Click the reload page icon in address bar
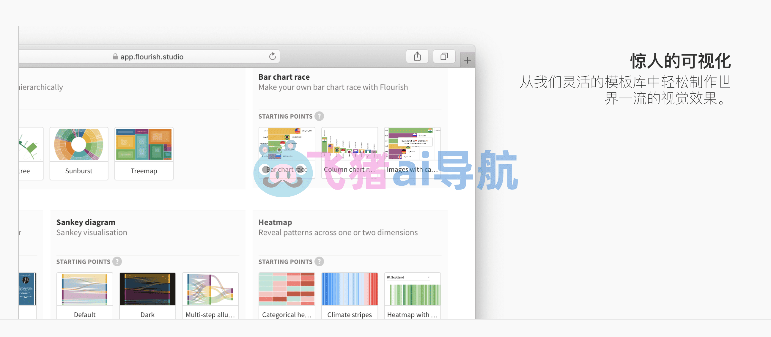Screen dimensions: 771x337 point(272,56)
